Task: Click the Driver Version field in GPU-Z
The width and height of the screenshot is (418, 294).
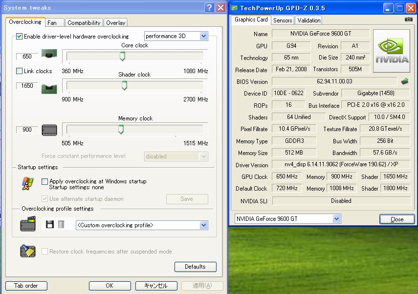Action: tap(341, 164)
